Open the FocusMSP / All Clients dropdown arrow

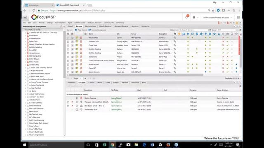pyautogui.click(x=64, y=30)
